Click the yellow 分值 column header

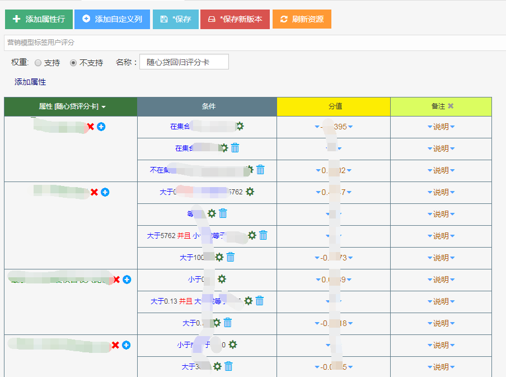click(x=335, y=106)
